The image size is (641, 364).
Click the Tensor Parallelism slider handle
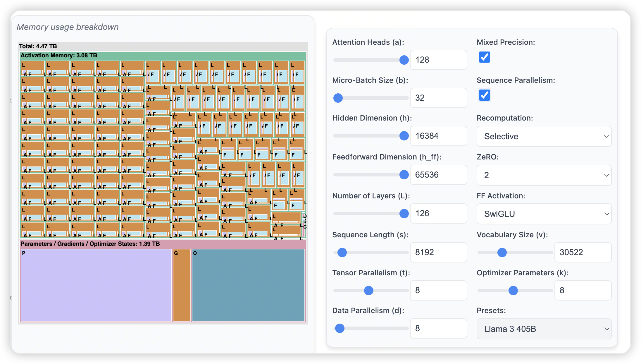click(x=368, y=291)
